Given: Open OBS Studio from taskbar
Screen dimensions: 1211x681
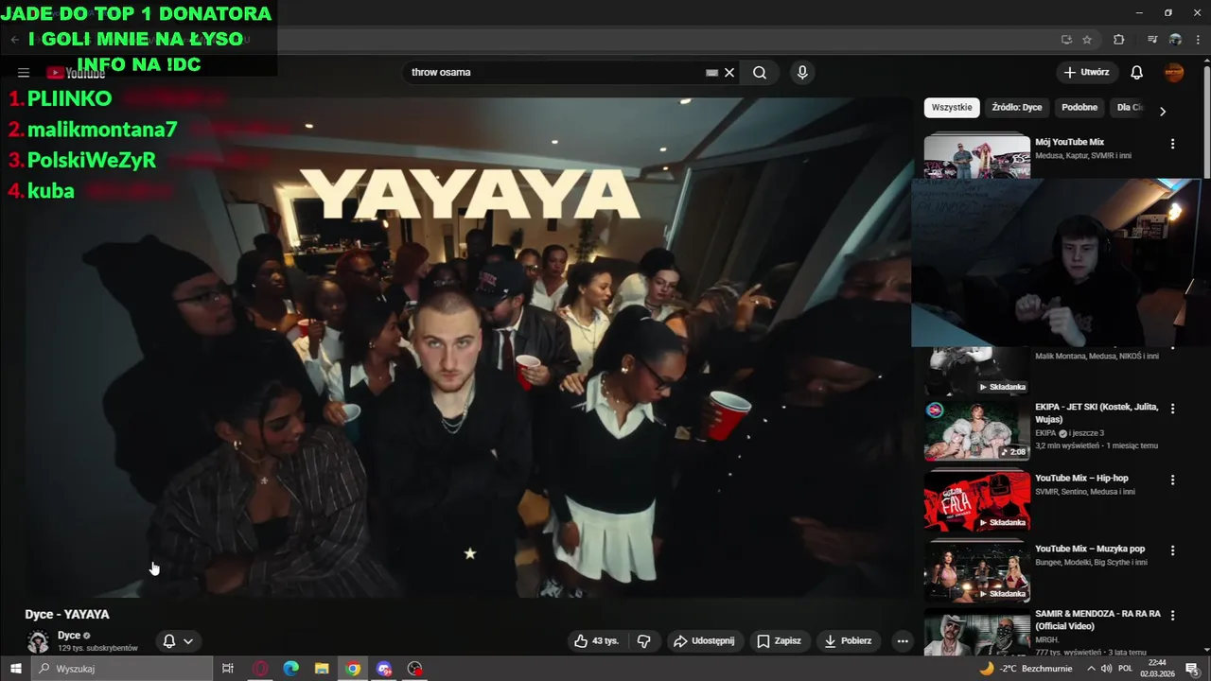Looking at the screenshot, I should (414, 669).
